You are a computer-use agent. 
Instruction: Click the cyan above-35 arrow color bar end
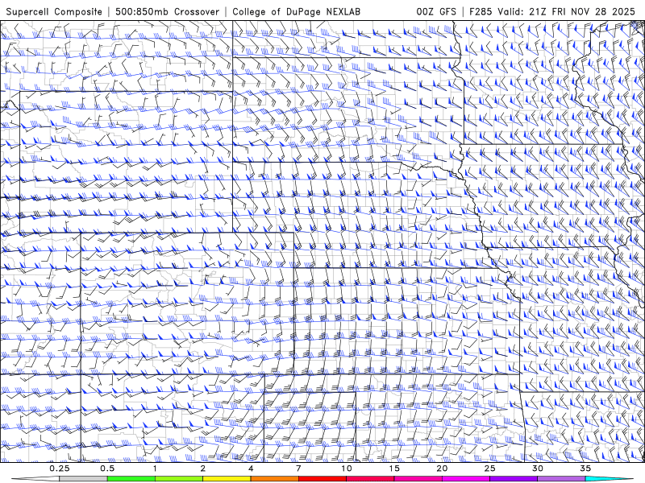tap(610, 479)
